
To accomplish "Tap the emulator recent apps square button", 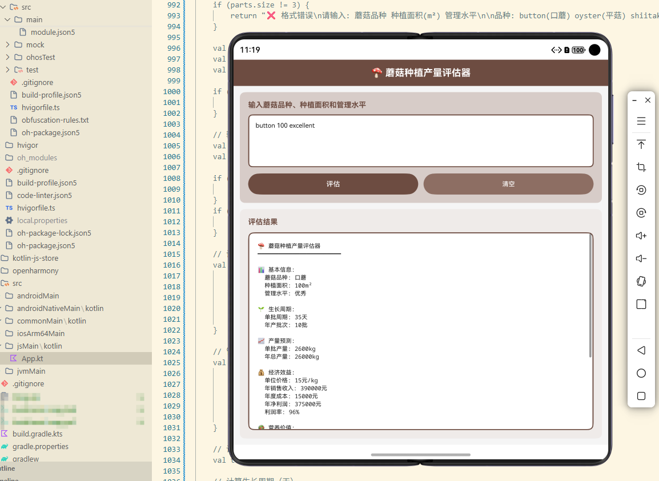I will 641,396.
